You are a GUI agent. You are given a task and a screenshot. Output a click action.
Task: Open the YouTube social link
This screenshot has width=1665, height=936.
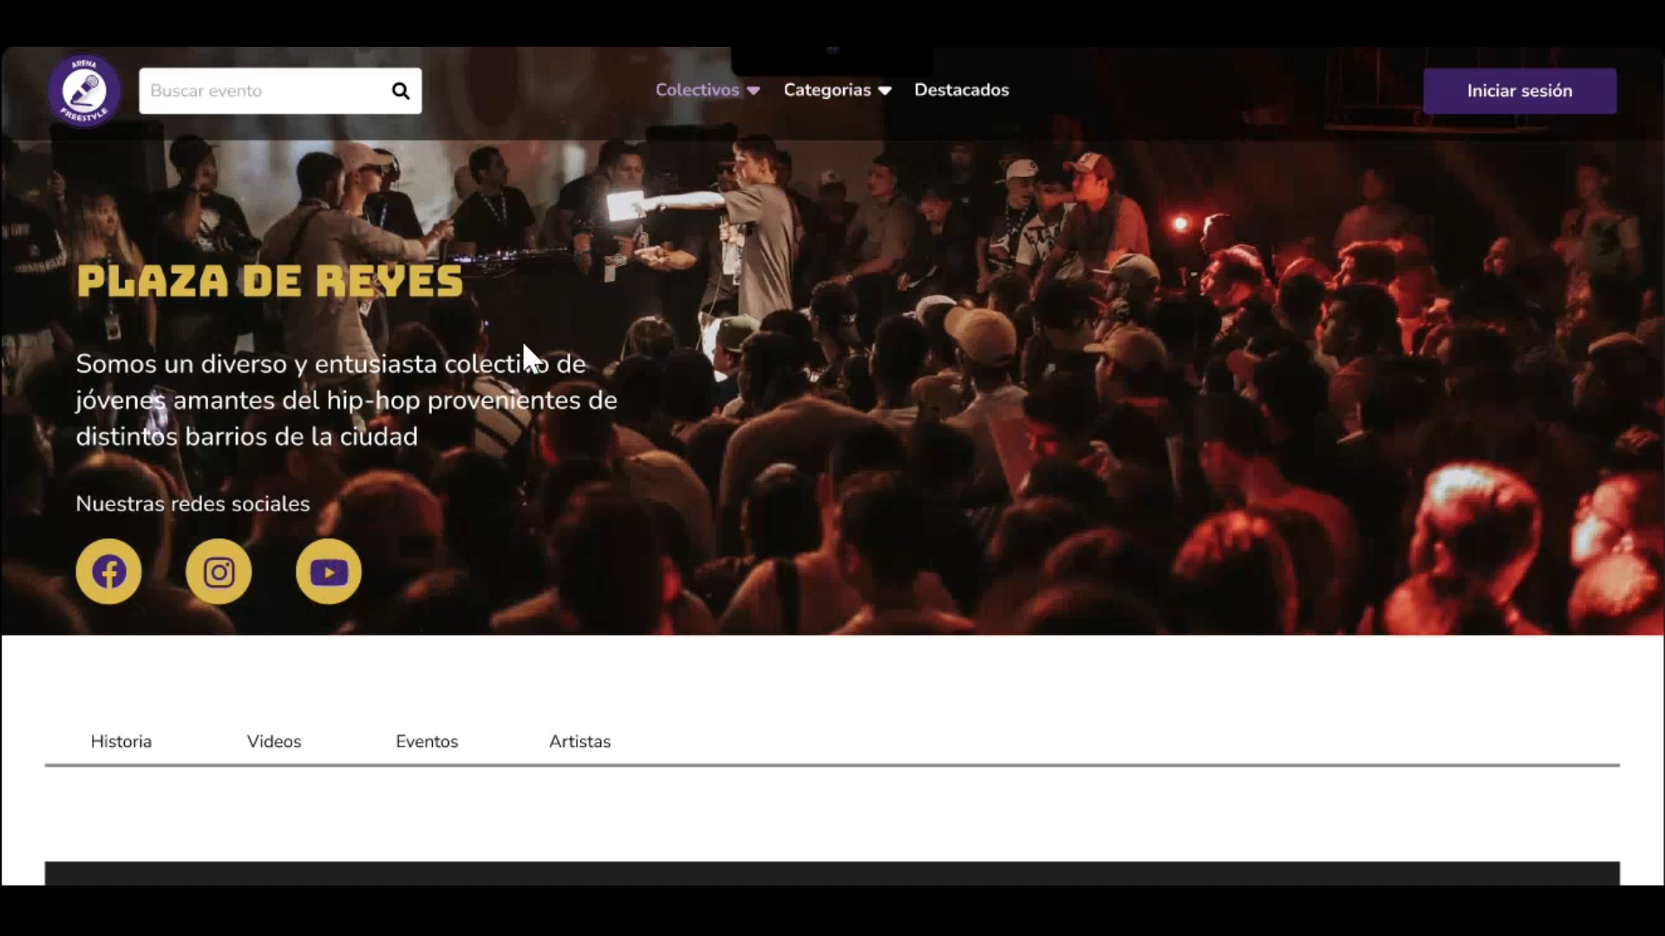tap(329, 572)
